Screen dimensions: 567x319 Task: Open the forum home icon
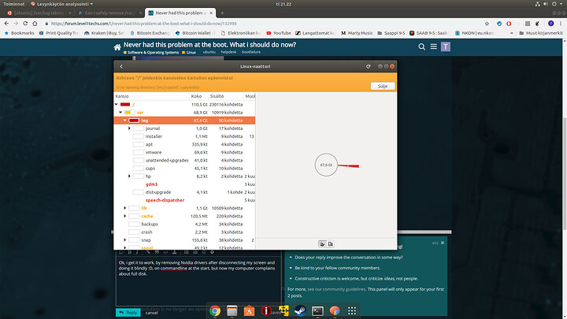tap(117, 47)
